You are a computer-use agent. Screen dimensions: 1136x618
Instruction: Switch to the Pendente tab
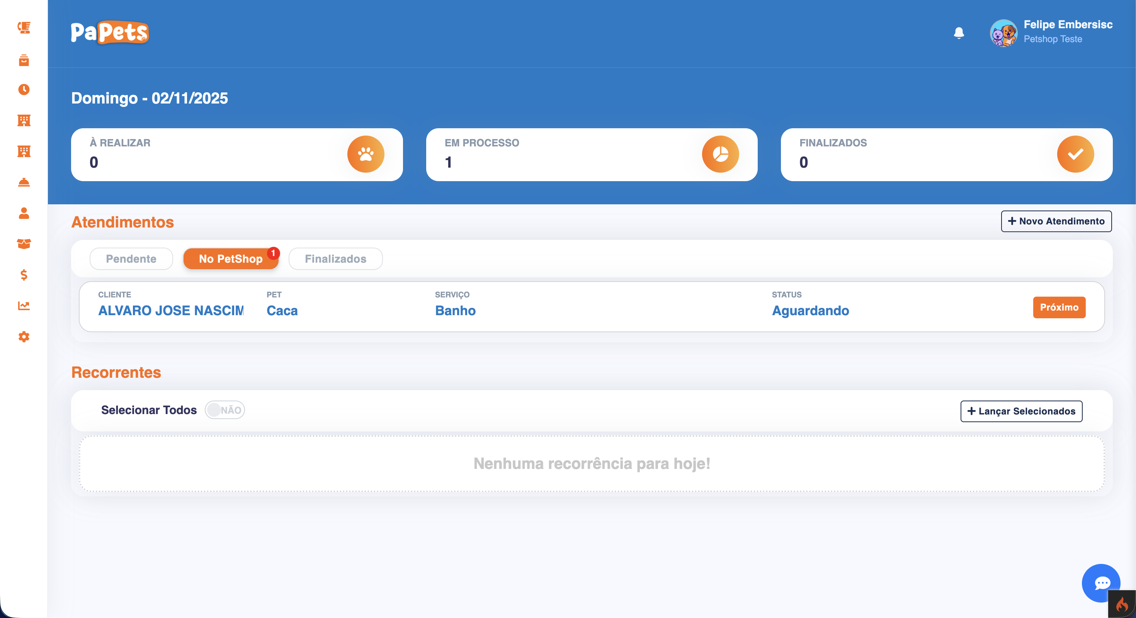(131, 259)
